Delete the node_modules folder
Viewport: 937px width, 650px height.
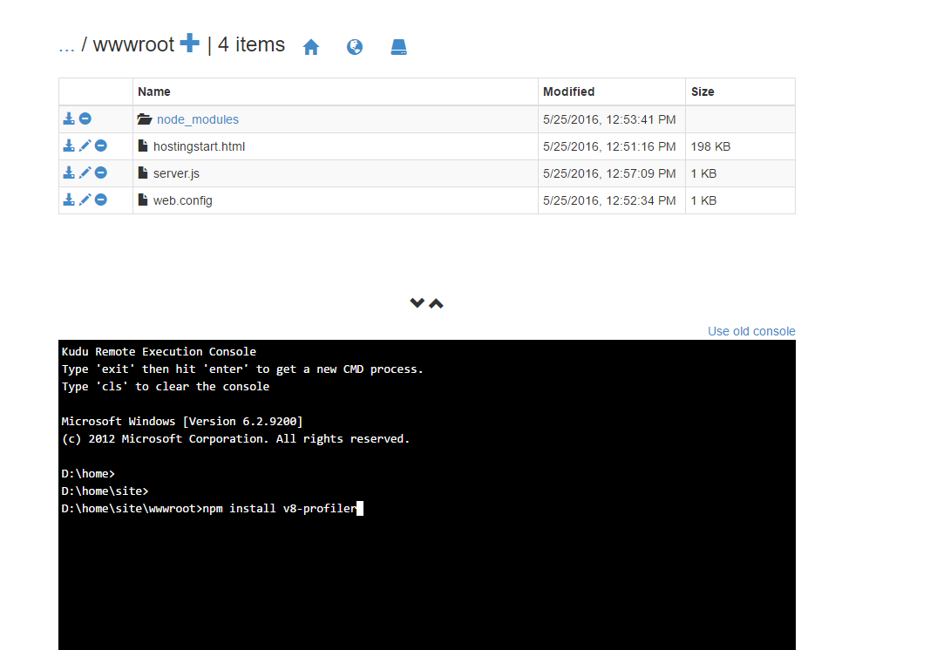(x=85, y=118)
